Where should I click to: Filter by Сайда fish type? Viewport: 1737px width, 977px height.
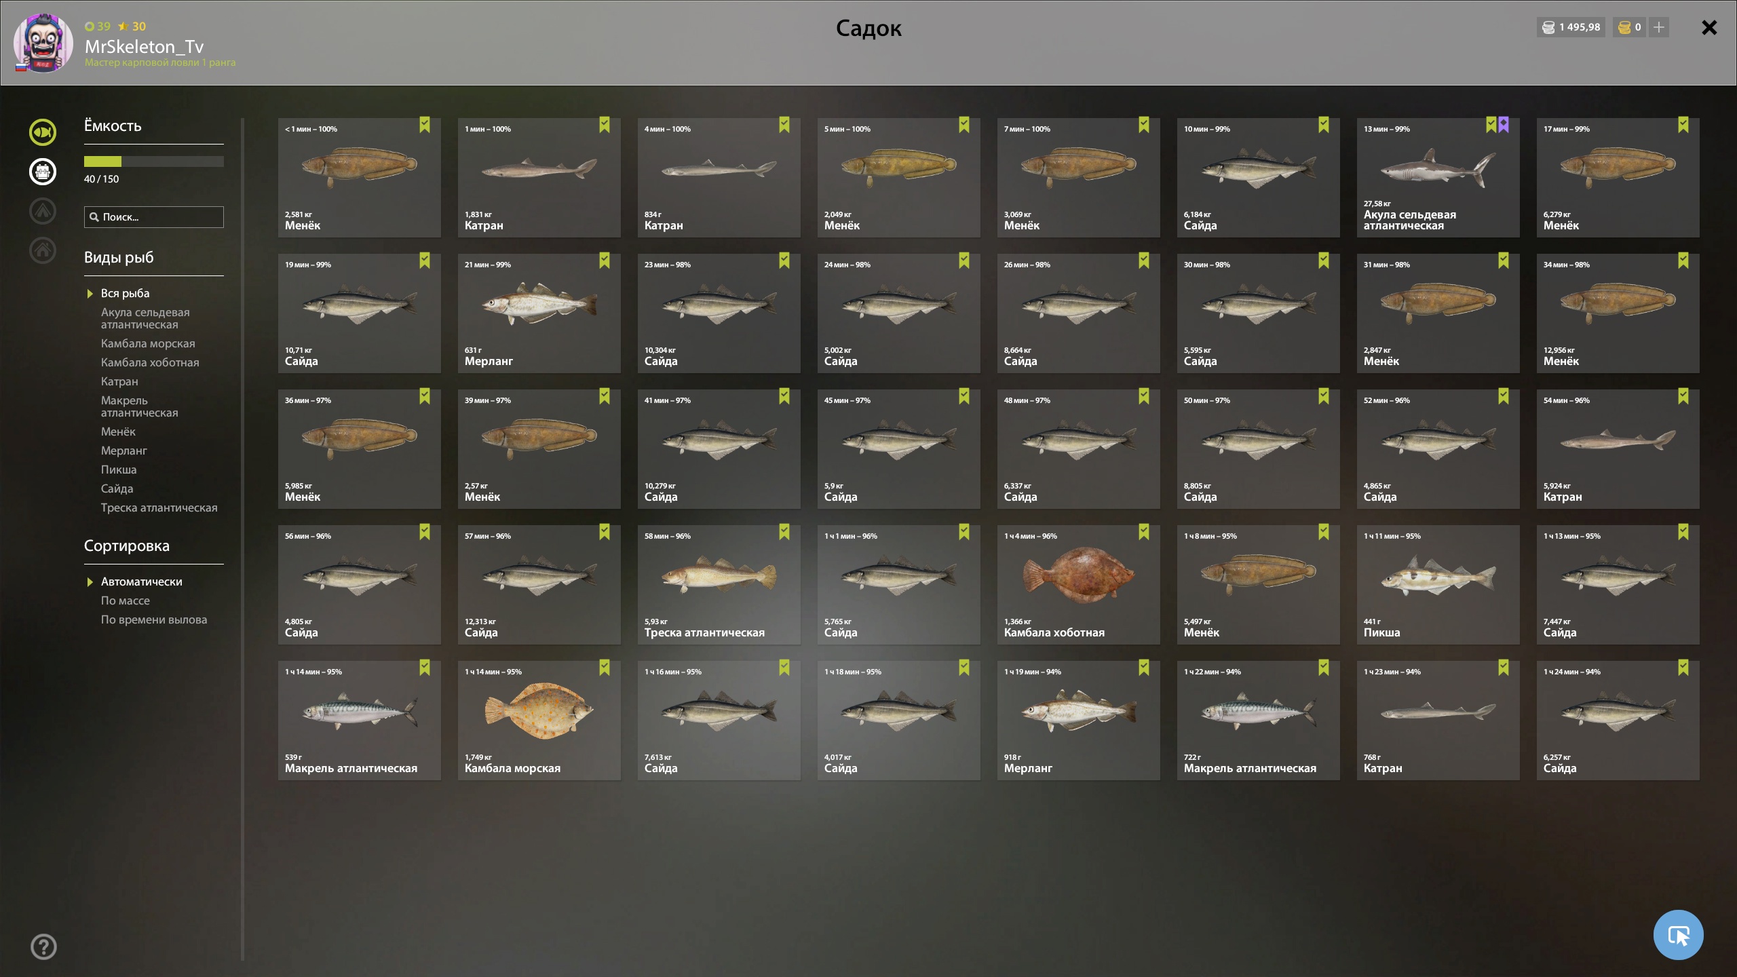tap(117, 488)
